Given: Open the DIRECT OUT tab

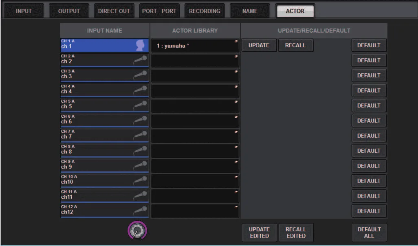Looking at the screenshot, I should pyautogui.click(x=114, y=11).
